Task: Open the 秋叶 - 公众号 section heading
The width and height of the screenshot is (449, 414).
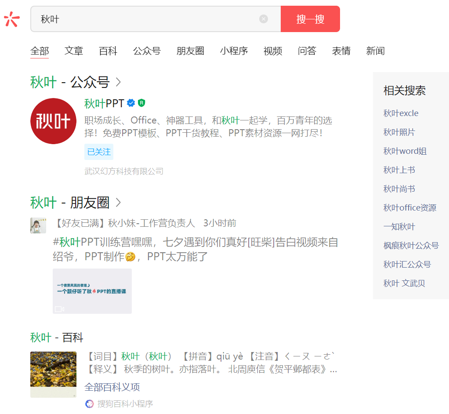Action: click(70, 82)
